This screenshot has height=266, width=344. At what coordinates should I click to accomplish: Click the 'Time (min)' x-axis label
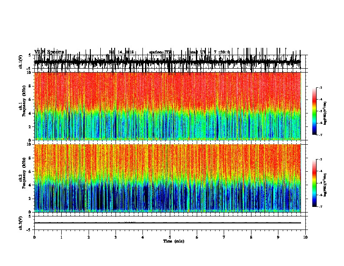tap(174, 241)
